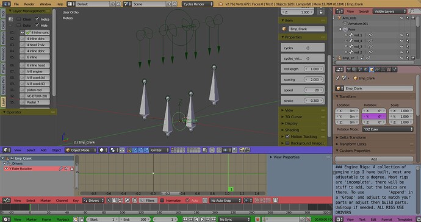
Task: Click the jump to start frame button
Action: tap(185, 220)
